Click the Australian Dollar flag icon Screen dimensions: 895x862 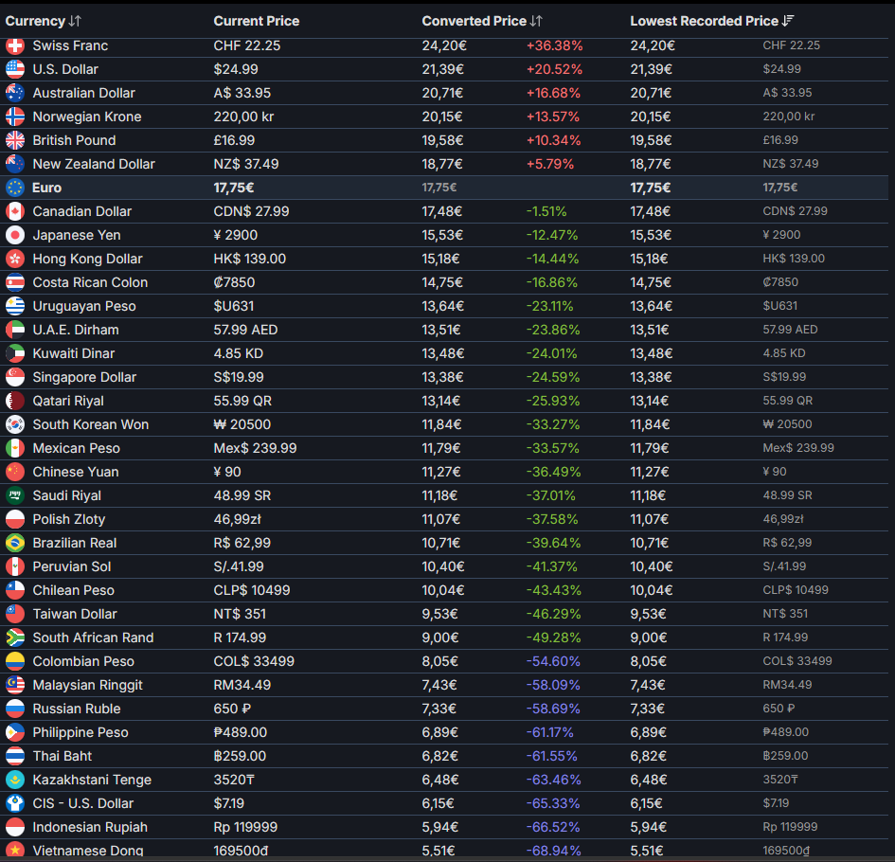coord(15,93)
